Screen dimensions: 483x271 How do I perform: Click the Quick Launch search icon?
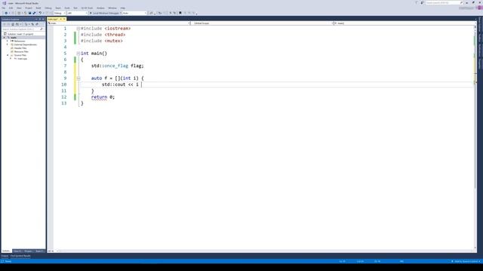[461, 3]
